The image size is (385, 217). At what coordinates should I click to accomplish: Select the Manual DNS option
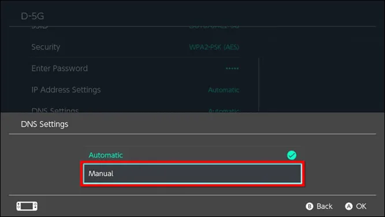192,174
